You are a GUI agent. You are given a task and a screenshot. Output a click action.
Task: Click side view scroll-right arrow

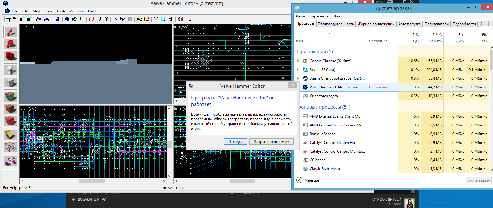click(164, 181)
